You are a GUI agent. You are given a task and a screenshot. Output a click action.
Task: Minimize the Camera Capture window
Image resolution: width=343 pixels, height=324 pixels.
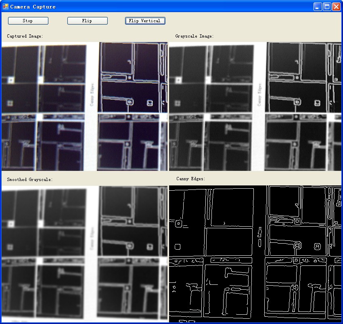point(318,6)
